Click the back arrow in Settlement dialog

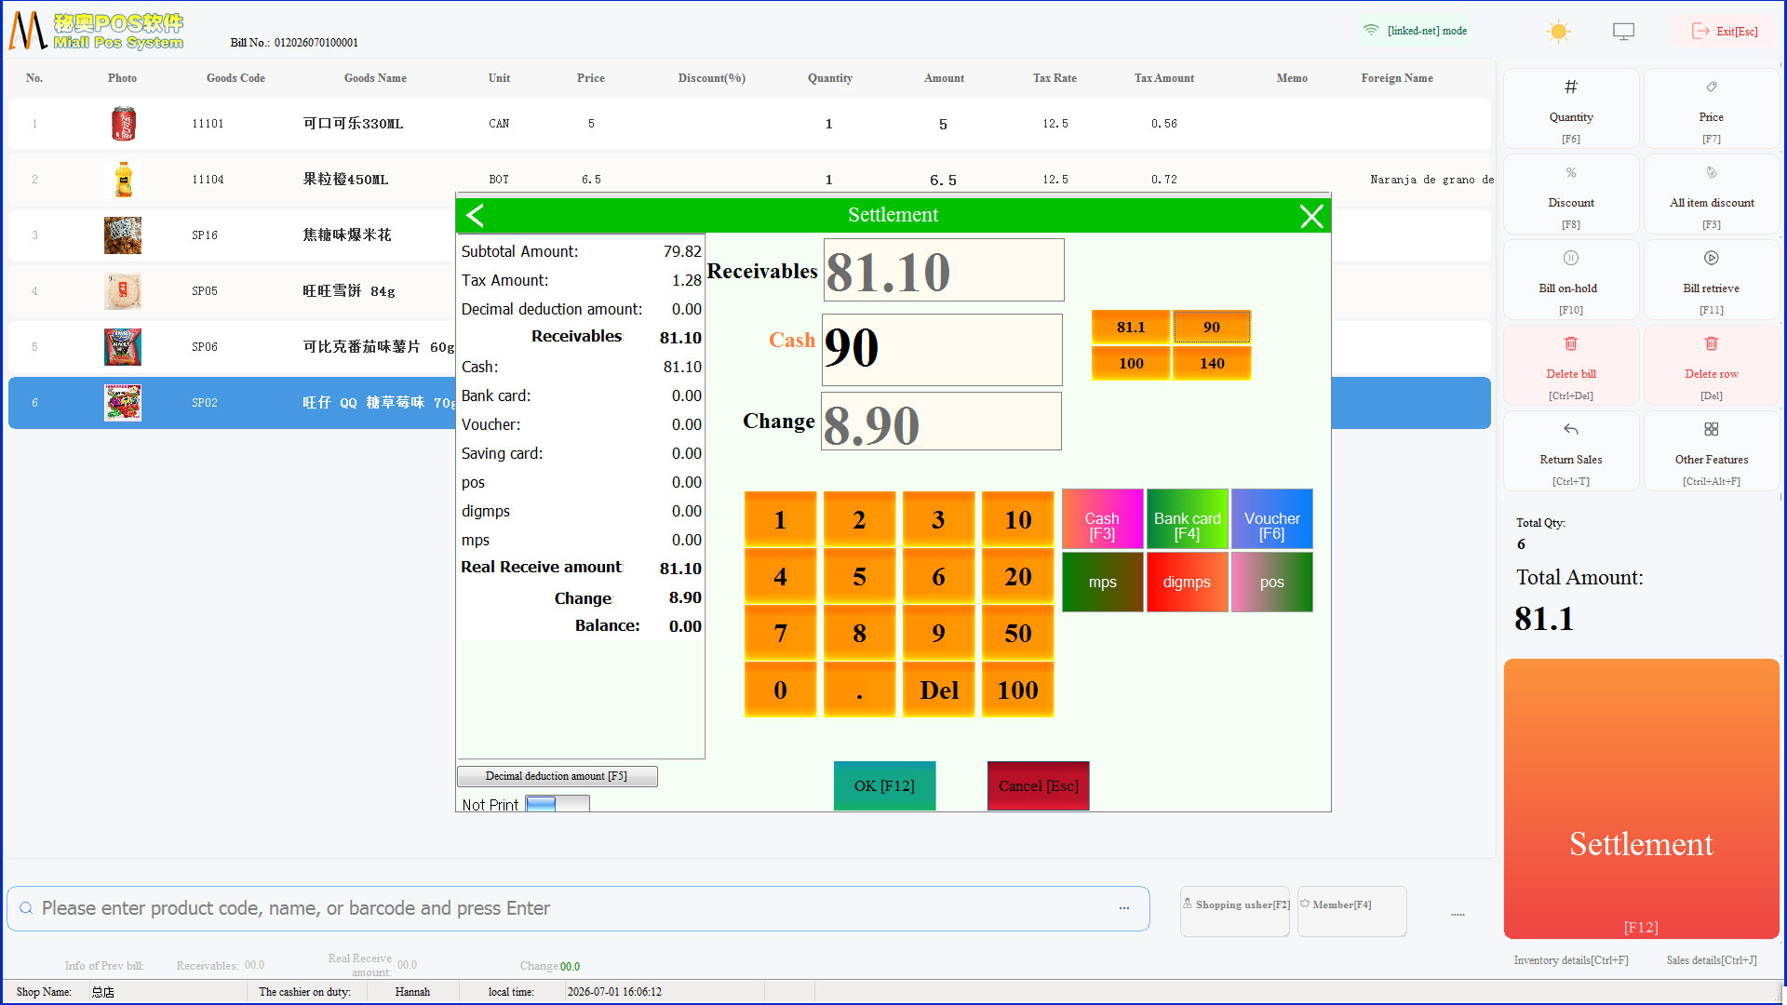pyautogui.click(x=475, y=216)
